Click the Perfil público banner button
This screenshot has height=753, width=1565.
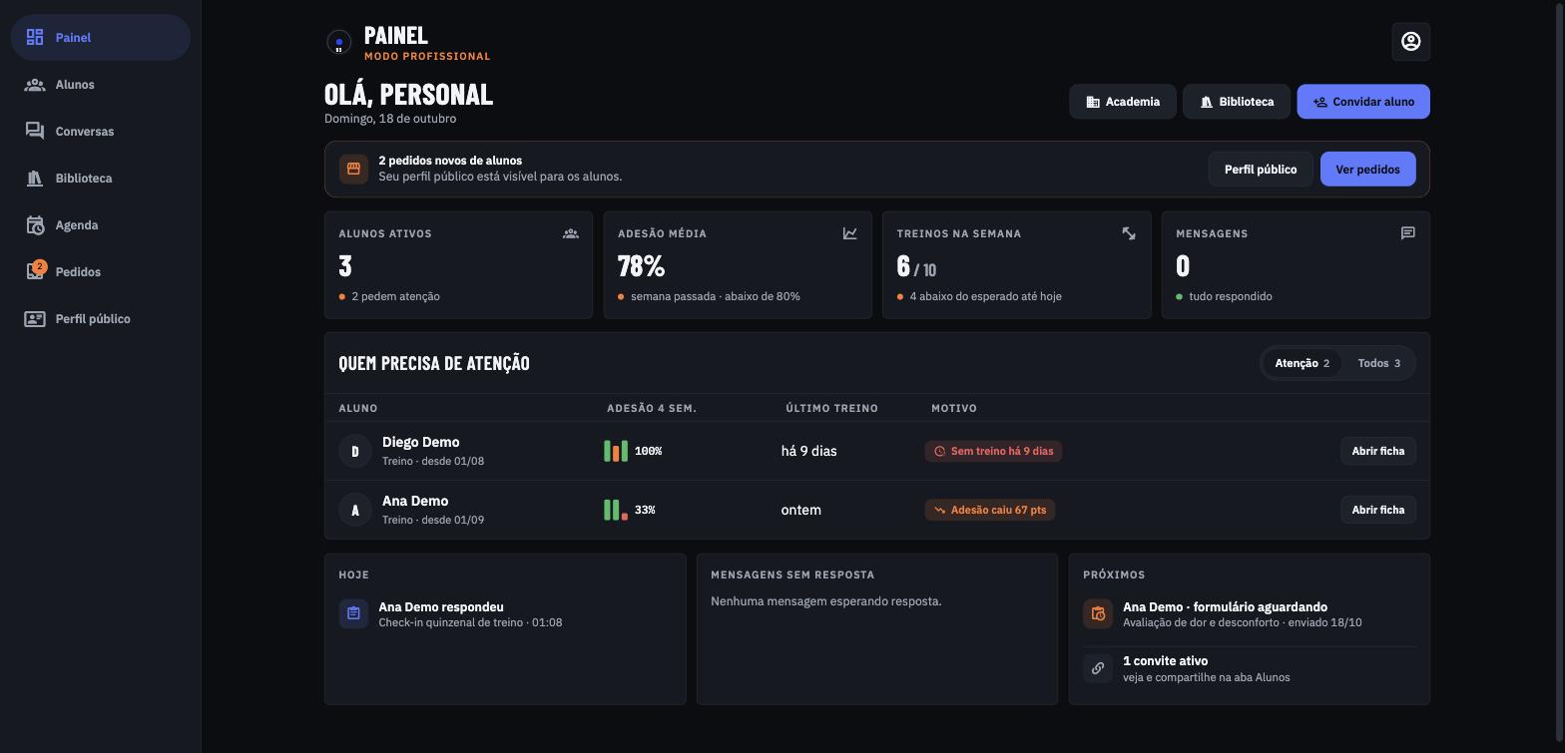(1261, 170)
